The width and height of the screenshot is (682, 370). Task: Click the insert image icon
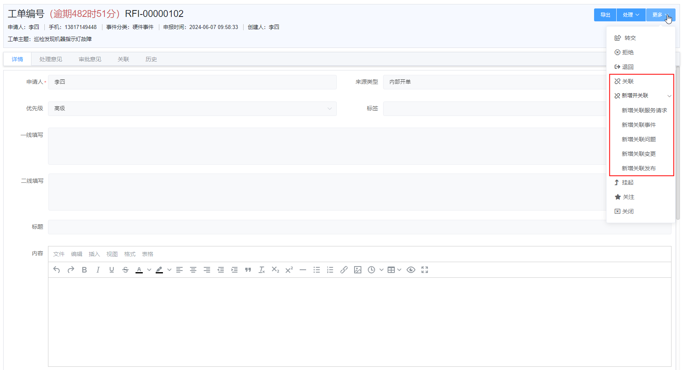point(357,270)
